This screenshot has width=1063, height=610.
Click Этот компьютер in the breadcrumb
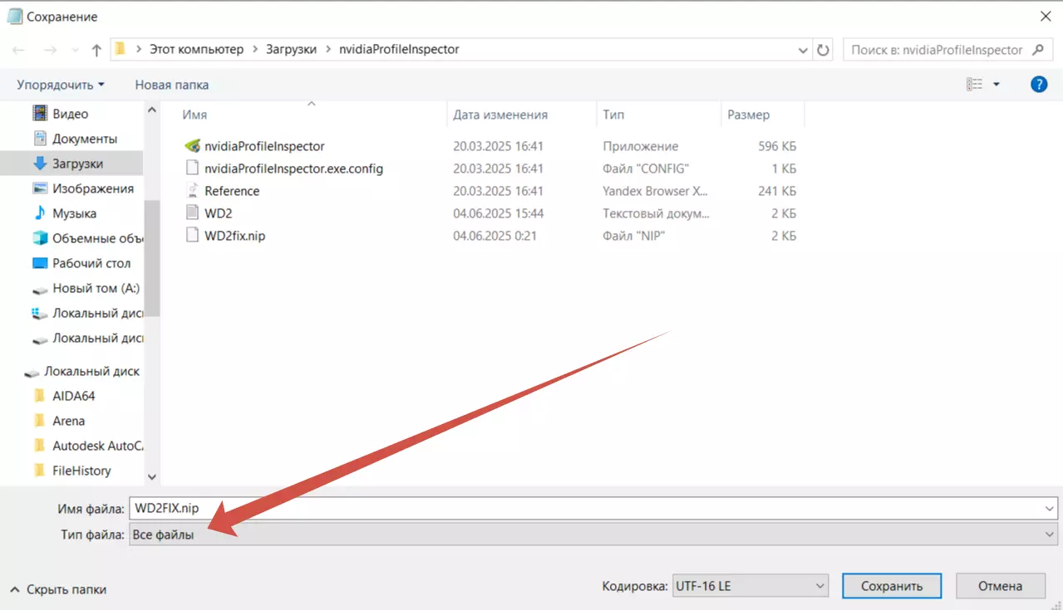pos(196,50)
